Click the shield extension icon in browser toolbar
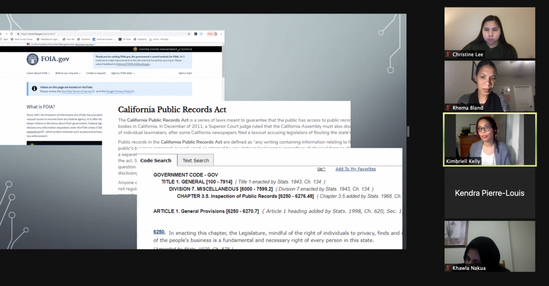 click(201, 34)
